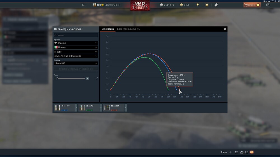Remove the 12-мм БЗТ shell from comparison
Screen dimensions: 280x157
126,108
